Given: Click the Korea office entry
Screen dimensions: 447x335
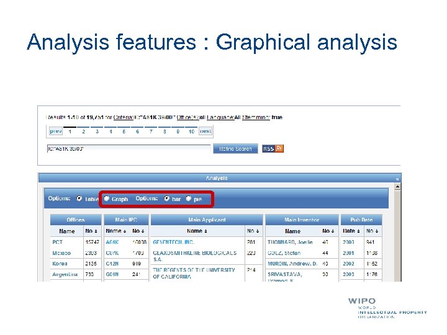Looking at the screenshot, I should click(60, 264).
